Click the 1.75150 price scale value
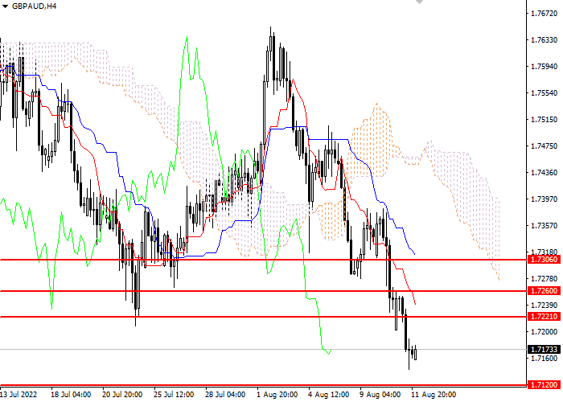 545,120
